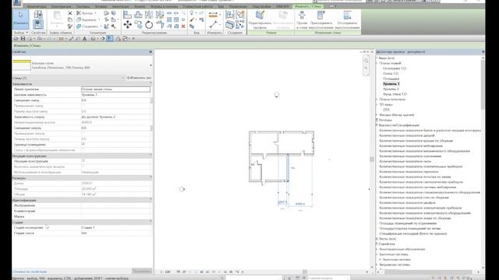Image resolution: width=499 pixels, height=280 pixels.
Task: Click the Text 'A' icon in quick access toolbar
Action: (x=85, y=39)
